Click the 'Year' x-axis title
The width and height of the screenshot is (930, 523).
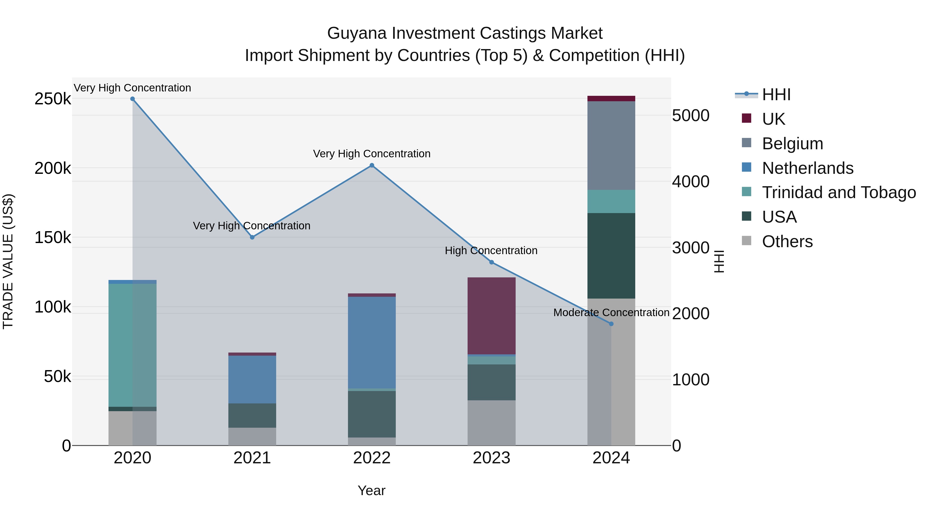point(371,490)
